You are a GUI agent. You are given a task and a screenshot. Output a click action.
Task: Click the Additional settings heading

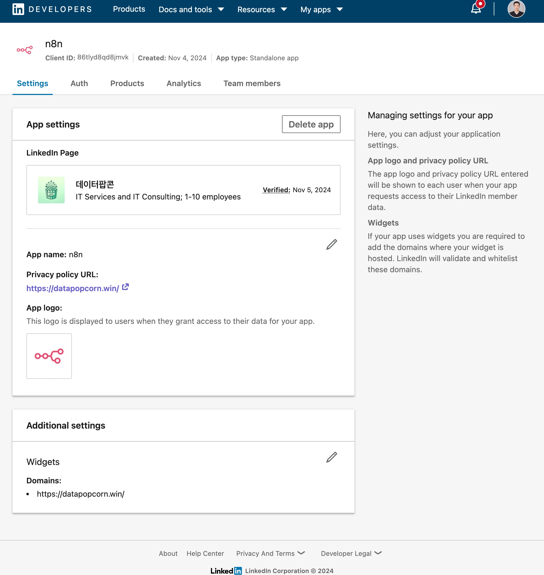click(x=66, y=426)
